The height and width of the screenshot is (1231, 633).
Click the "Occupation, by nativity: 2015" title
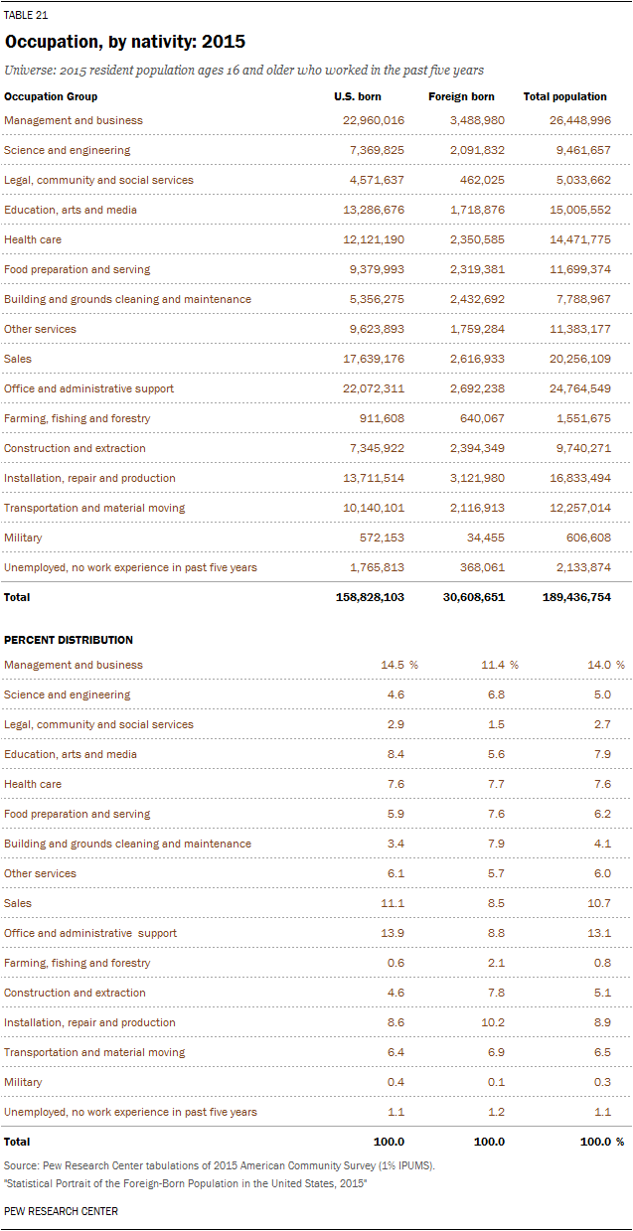[124, 43]
